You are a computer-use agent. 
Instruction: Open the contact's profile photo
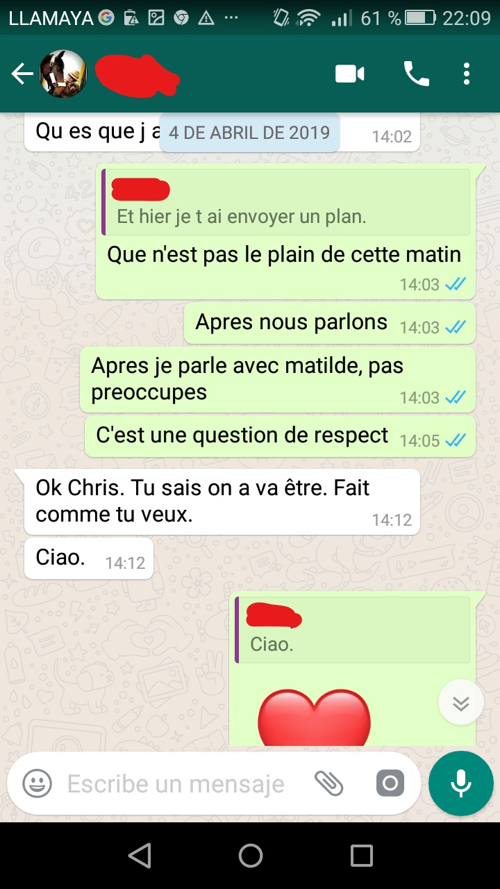click(63, 74)
